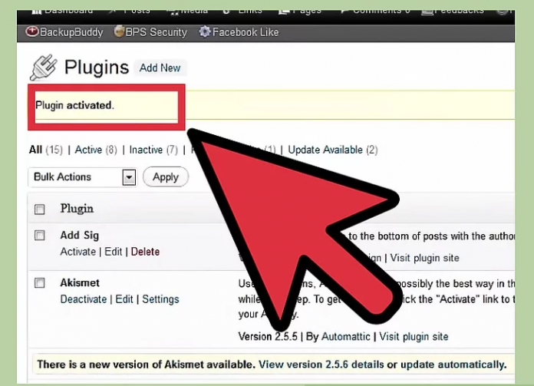Deactivate the Akismet plugin

(84, 299)
